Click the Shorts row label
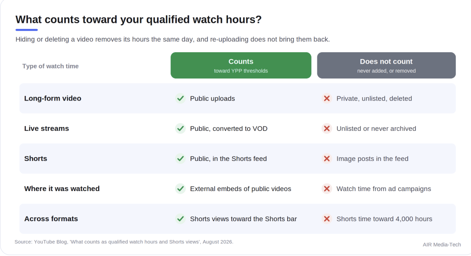The image size is (471, 256). [36, 158]
